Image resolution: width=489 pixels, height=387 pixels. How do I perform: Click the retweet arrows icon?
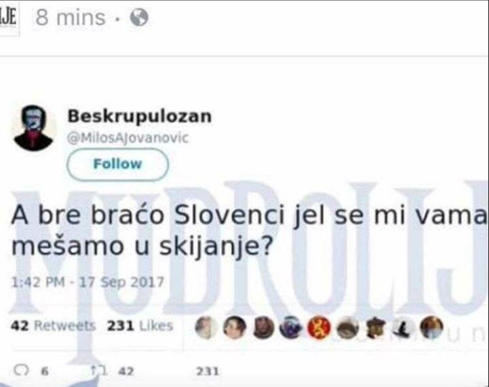[98, 371]
